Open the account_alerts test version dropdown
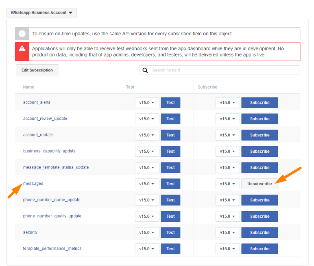 coord(147,103)
